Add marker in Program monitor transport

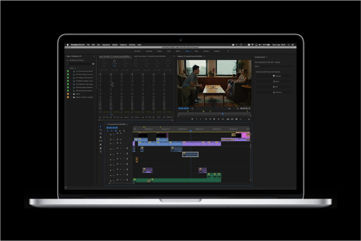[x=192, y=119]
